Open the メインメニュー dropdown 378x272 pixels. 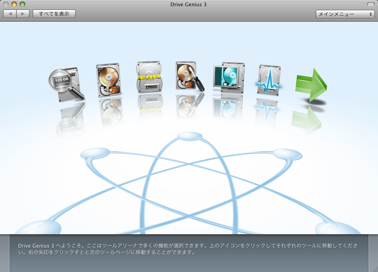point(345,14)
